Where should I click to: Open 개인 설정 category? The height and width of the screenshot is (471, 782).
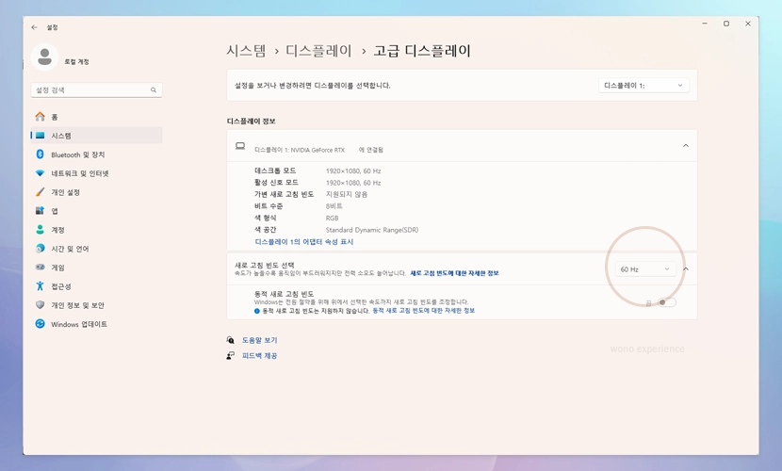[96, 192]
